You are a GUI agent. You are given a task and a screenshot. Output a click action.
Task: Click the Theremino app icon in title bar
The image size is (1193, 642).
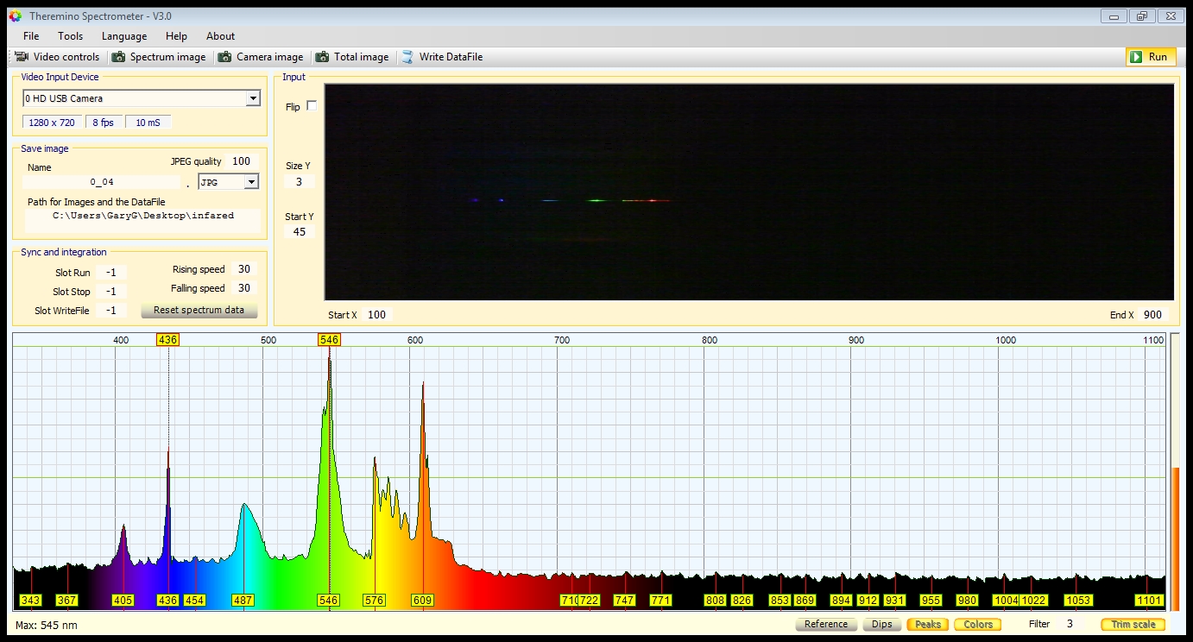coord(15,16)
